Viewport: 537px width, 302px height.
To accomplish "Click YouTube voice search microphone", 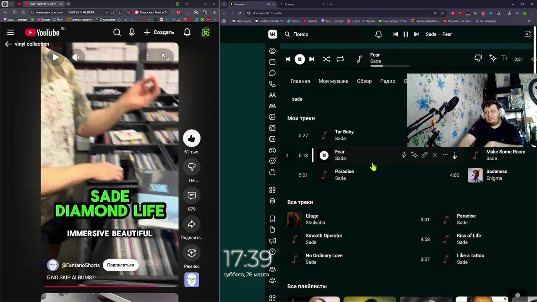I will 132,32.
